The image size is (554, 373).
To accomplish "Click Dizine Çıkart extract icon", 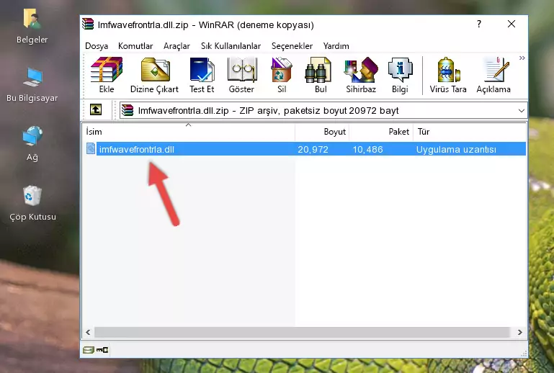I will [154, 75].
